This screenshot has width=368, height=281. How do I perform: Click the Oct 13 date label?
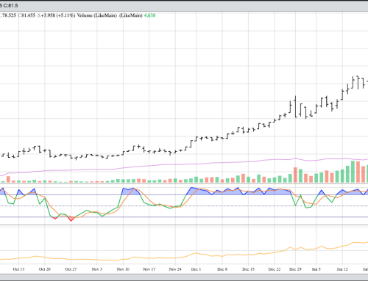[18, 269]
